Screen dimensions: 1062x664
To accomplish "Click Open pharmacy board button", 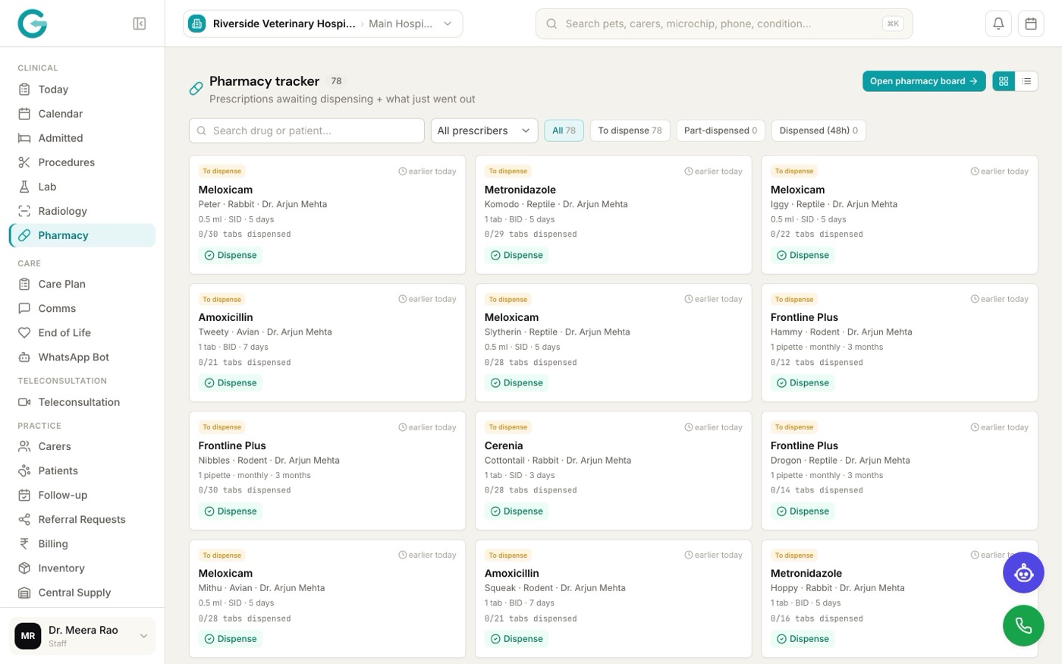I will pyautogui.click(x=924, y=81).
